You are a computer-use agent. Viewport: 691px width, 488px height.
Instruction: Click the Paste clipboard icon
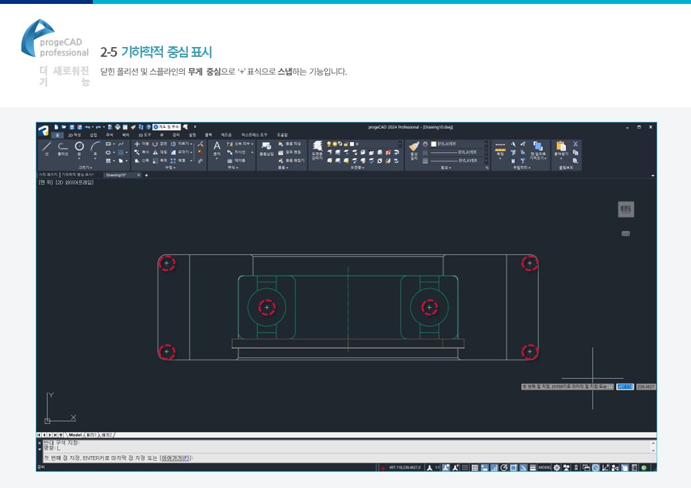tap(561, 146)
